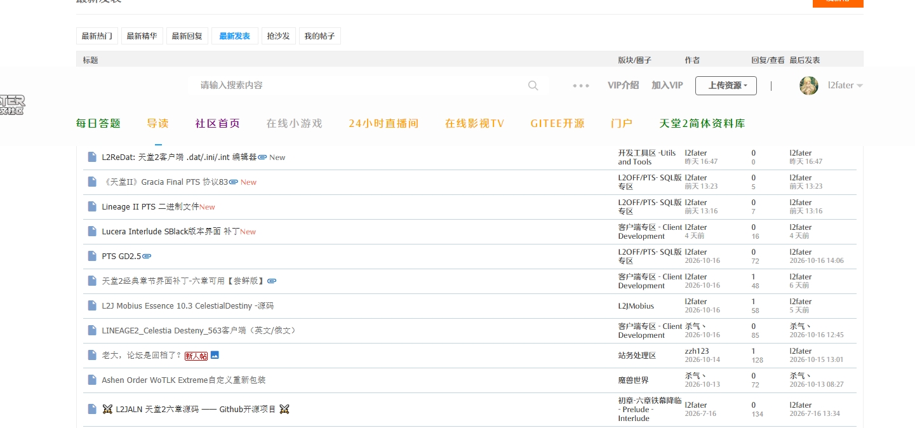Viewport: 915px width, 428px height.
Task: Open the 导读 navigation item
Action: pos(157,123)
